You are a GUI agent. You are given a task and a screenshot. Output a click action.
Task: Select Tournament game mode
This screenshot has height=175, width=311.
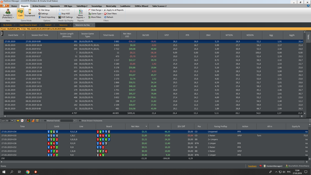(30, 13)
